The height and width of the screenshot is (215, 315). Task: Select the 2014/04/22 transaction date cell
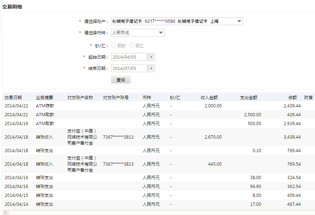point(16,106)
